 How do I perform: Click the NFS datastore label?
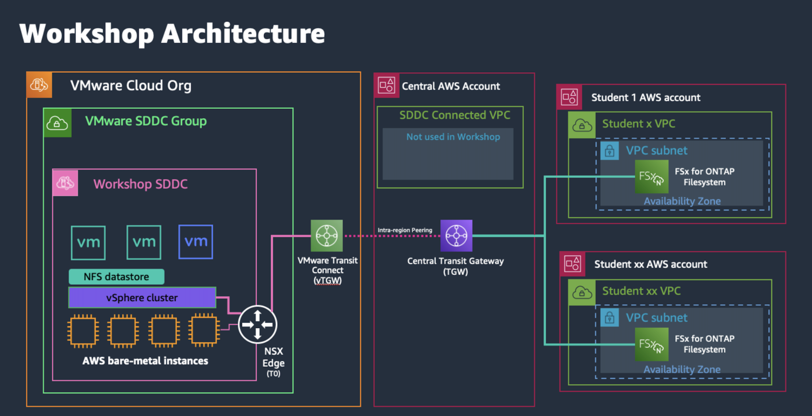(x=116, y=277)
